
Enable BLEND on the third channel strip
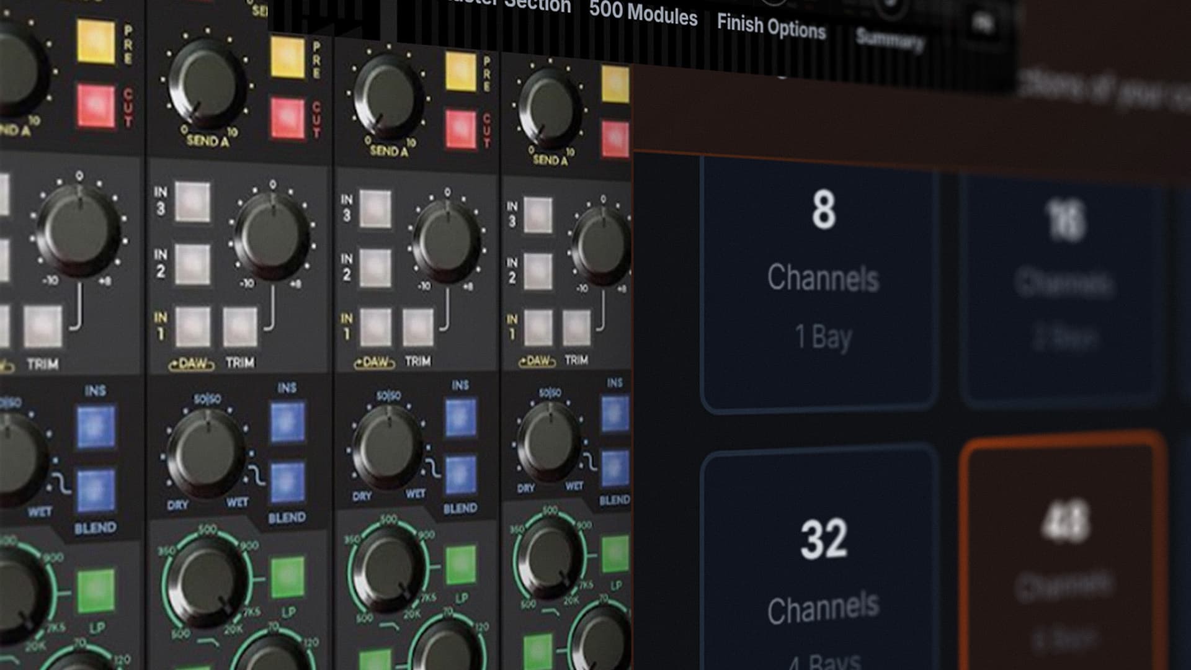460,475
